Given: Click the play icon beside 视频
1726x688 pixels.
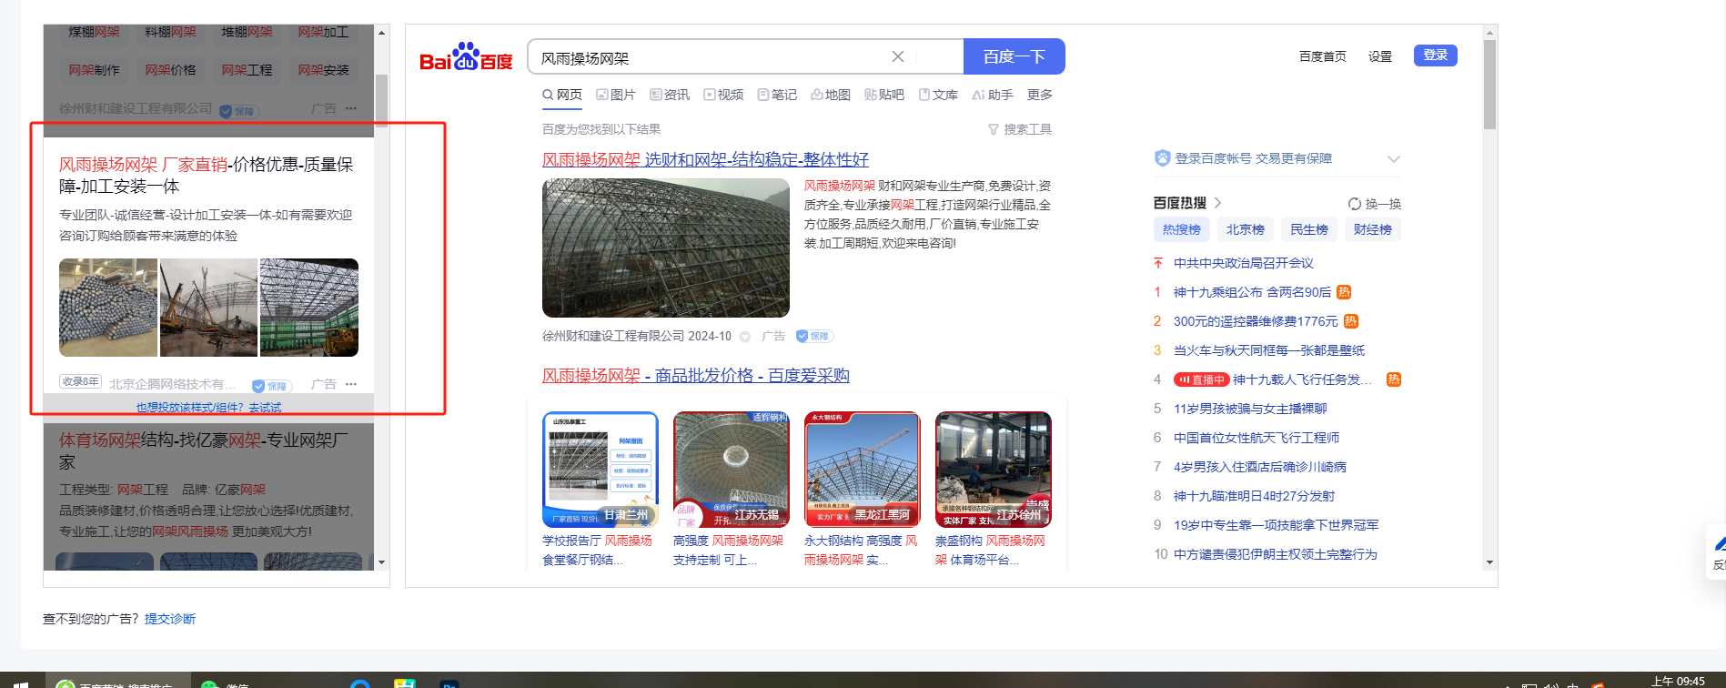Looking at the screenshot, I should (x=710, y=95).
